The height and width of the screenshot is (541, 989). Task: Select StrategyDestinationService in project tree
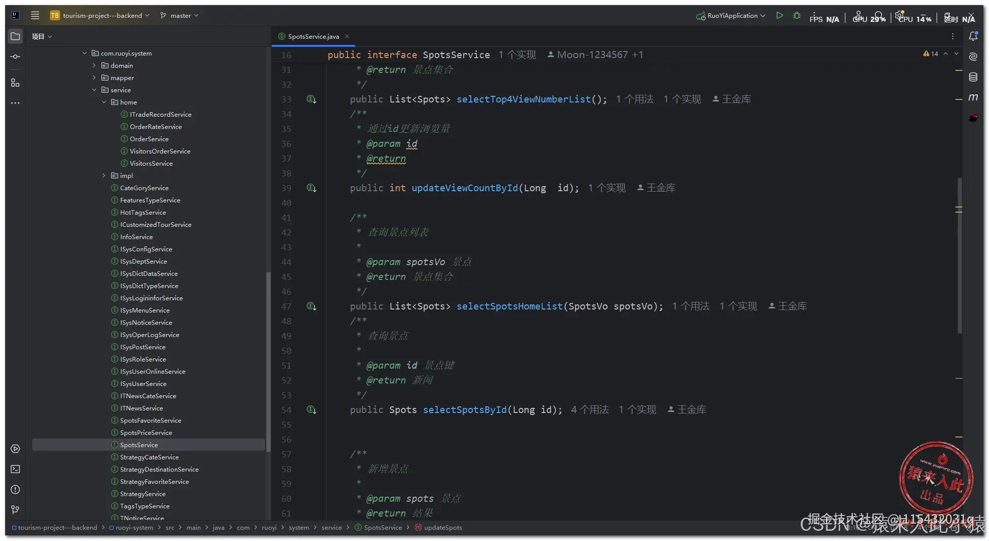(154, 469)
